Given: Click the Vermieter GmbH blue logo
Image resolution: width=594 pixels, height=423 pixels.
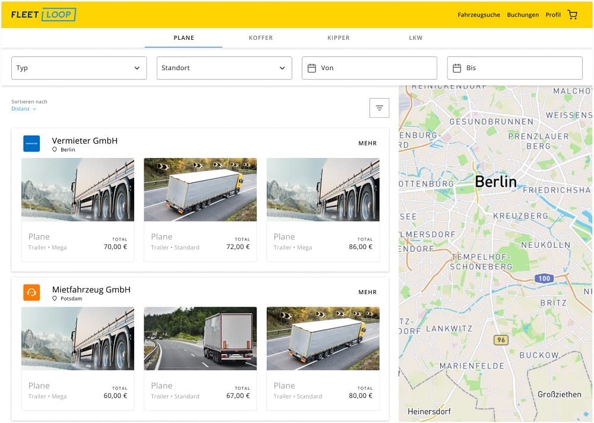Looking at the screenshot, I should [x=31, y=144].
